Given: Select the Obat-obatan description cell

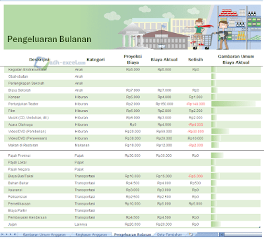Looking at the screenshot, I should 18,76.
